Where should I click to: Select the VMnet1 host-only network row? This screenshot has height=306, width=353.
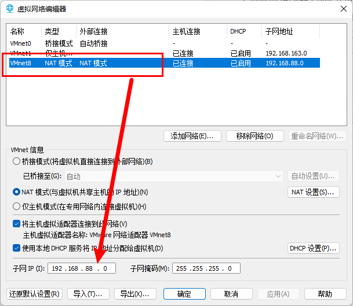21,53
